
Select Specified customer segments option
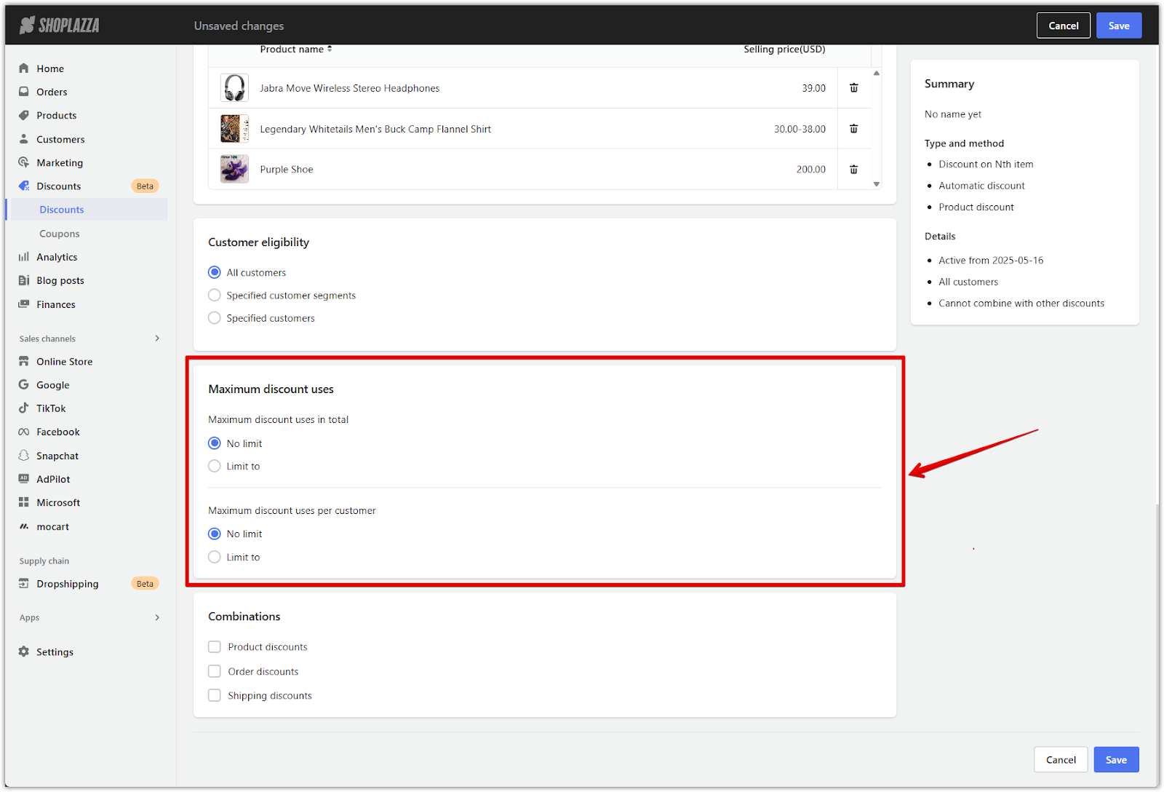(215, 296)
